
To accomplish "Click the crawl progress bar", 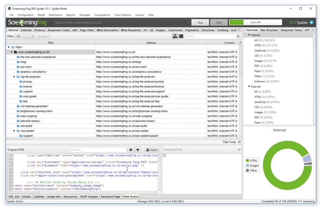I will click(255, 22).
